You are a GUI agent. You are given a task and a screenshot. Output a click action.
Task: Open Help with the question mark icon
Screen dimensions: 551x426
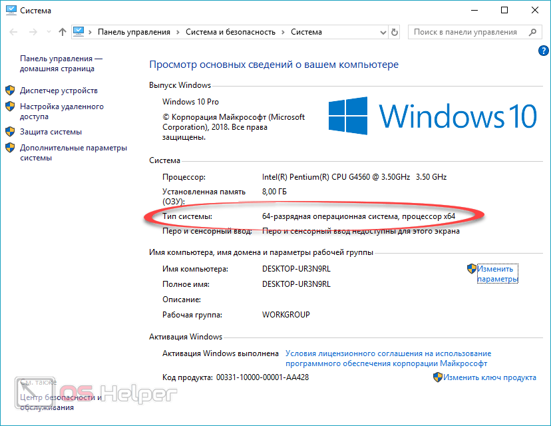pyautogui.click(x=543, y=51)
